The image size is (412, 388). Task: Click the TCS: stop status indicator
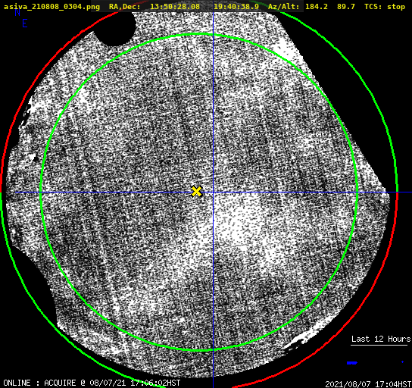[385, 7]
